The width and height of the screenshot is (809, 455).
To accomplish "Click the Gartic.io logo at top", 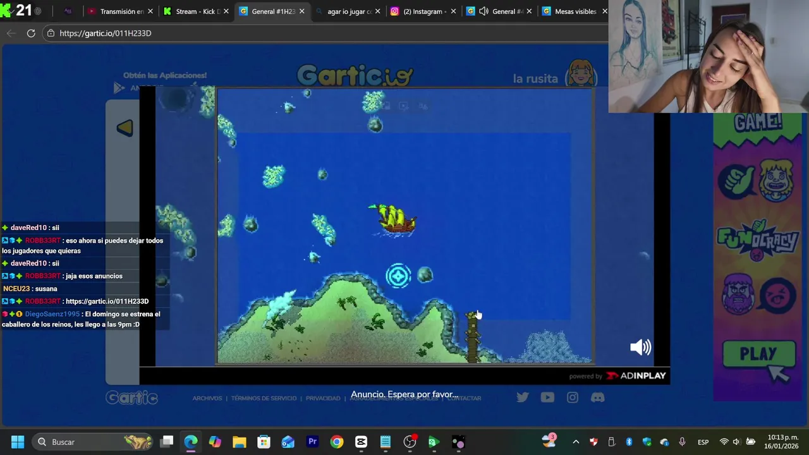I will (355, 76).
